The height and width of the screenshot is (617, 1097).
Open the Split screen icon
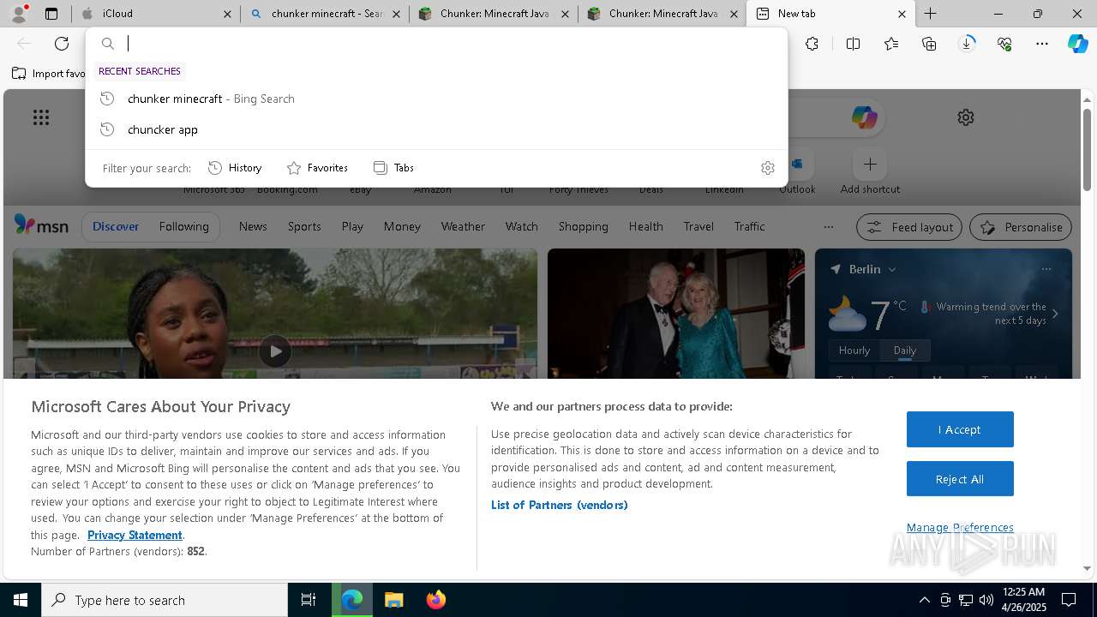pyautogui.click(x=853, y=44)
